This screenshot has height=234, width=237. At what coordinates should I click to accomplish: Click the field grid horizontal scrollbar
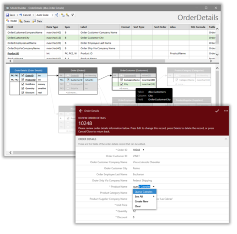89,61
